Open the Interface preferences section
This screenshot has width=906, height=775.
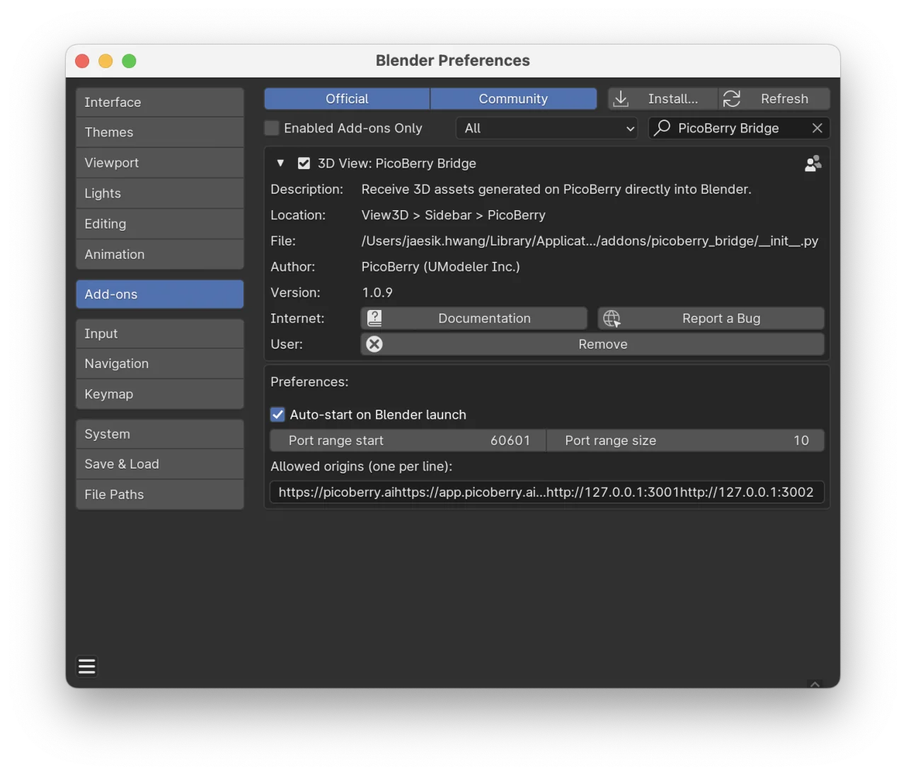click(x=160, y=103)
